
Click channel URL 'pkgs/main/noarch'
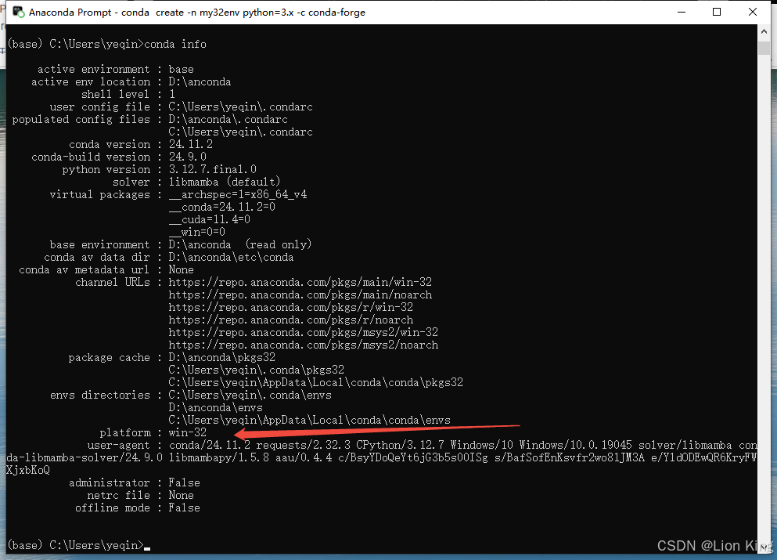tap(300, 294)
